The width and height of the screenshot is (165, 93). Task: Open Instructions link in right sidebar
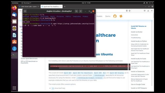pos(134,35)
